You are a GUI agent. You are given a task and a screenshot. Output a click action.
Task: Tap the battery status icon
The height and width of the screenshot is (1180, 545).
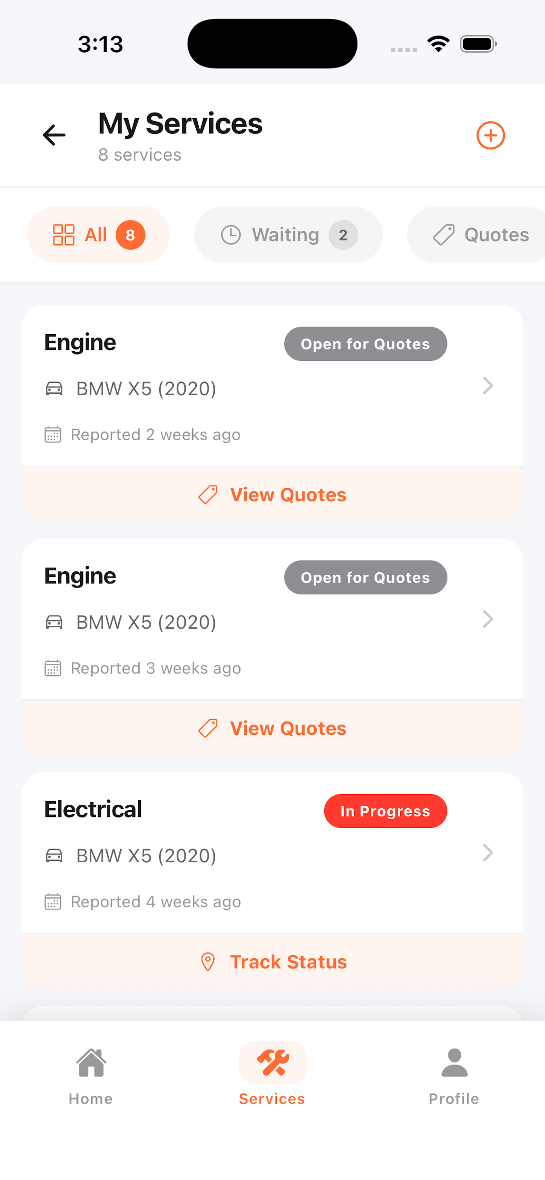(x=478, y=44)
